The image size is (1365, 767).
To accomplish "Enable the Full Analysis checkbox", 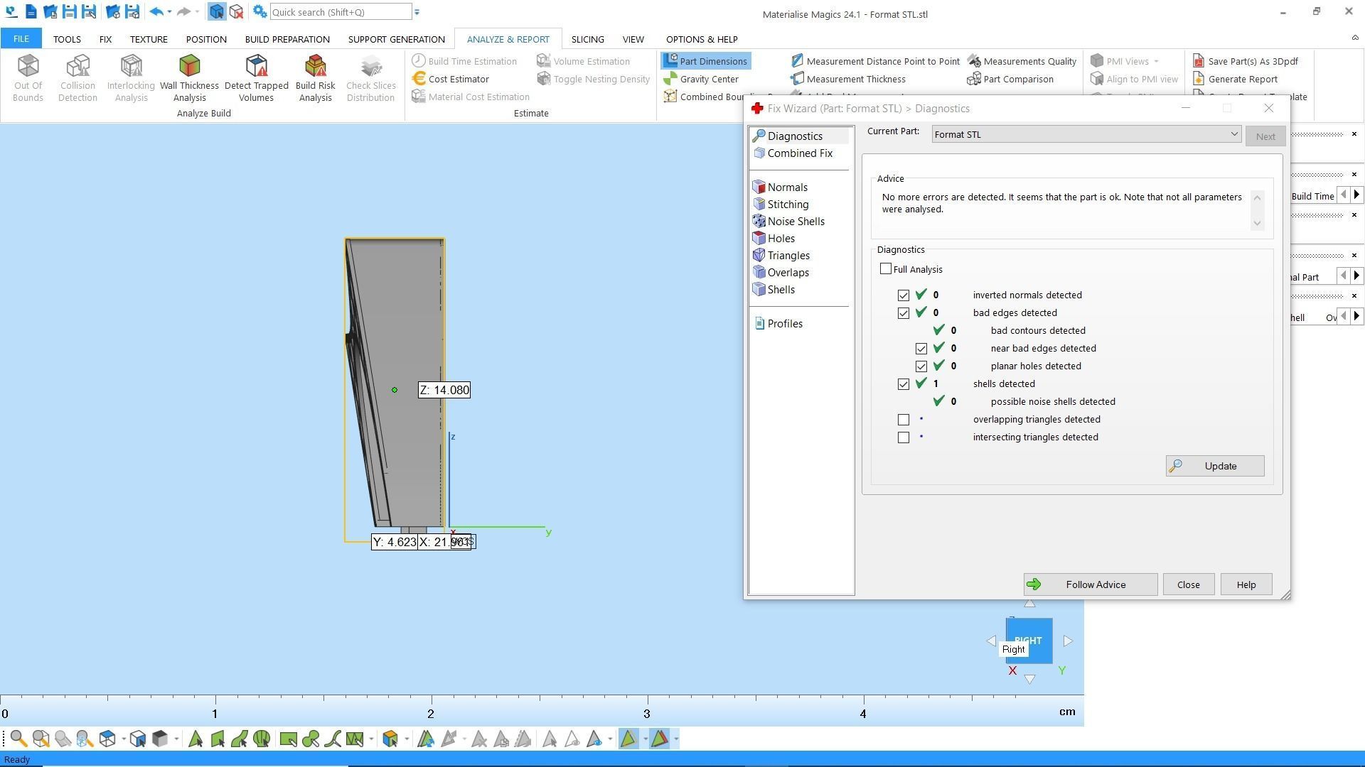I will 885,269.
